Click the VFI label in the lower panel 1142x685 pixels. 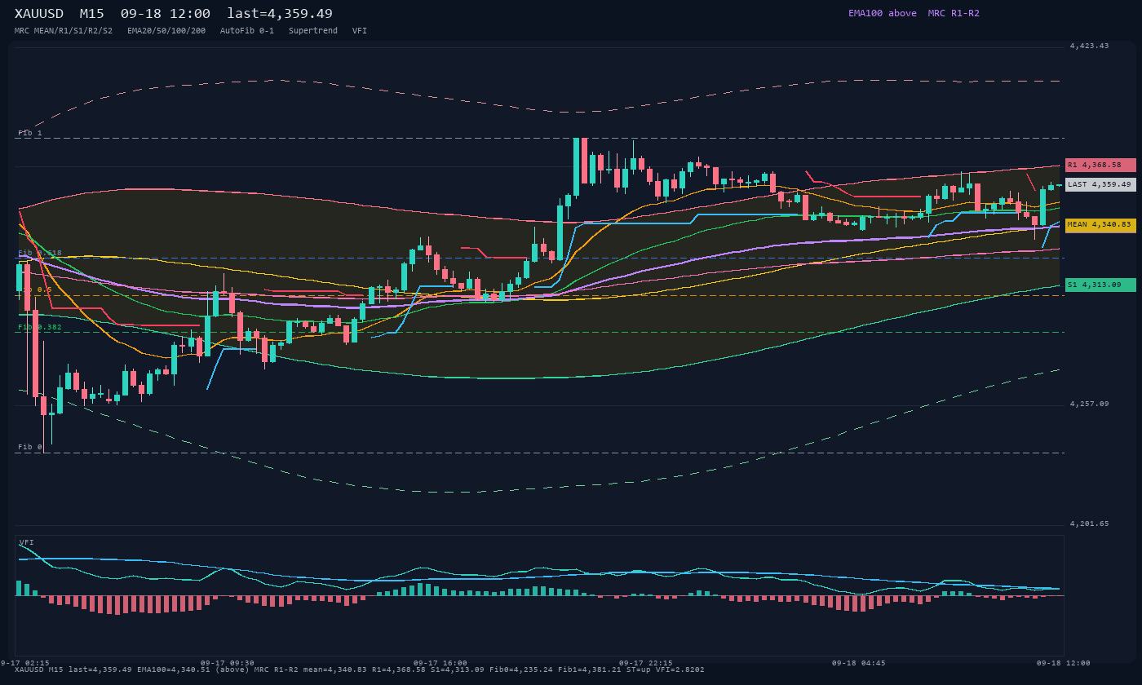click(27, 542)
